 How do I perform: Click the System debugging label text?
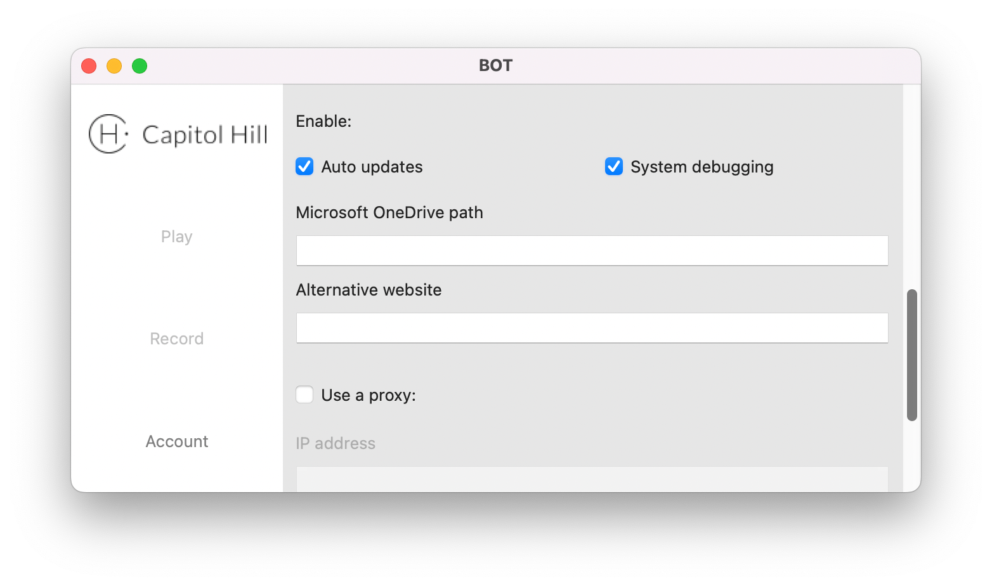pyautogui.click(x=702, y=167)
